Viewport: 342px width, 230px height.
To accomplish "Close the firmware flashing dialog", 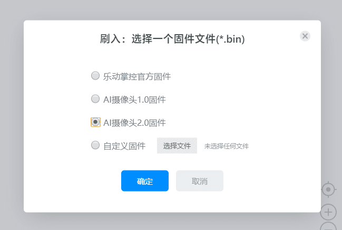I will (305, 36).
